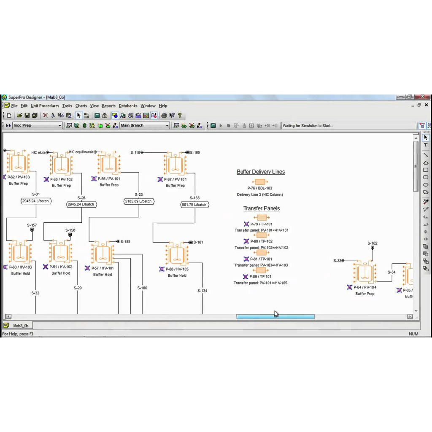Click the red X delete icon
The image size is (432, 432).
[45, 115]
